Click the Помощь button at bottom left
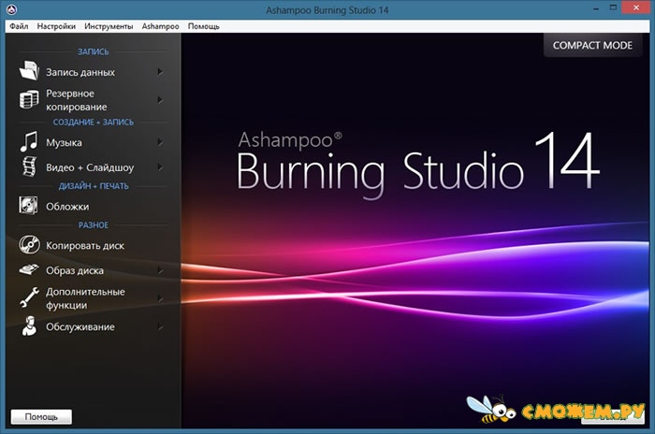655x434 pixels. pyautogui.click(x=41, y=416)
